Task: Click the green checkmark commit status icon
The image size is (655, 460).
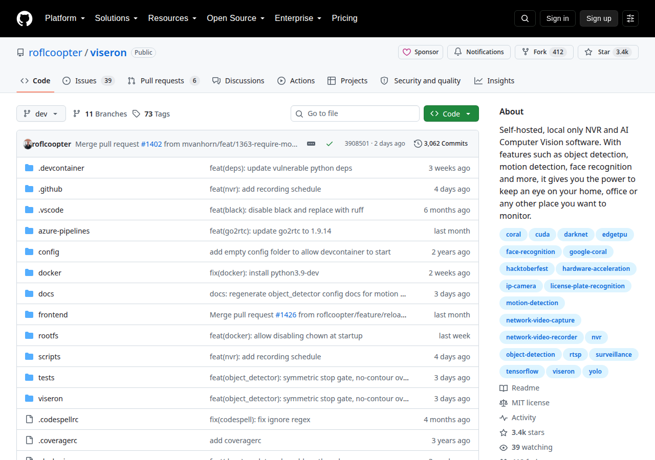Action: 330,144
